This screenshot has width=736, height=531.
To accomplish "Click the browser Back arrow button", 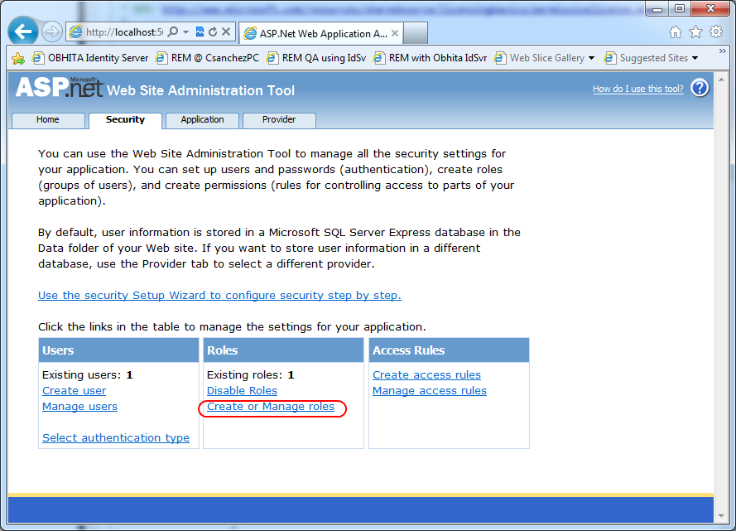I will pos(23,31).
